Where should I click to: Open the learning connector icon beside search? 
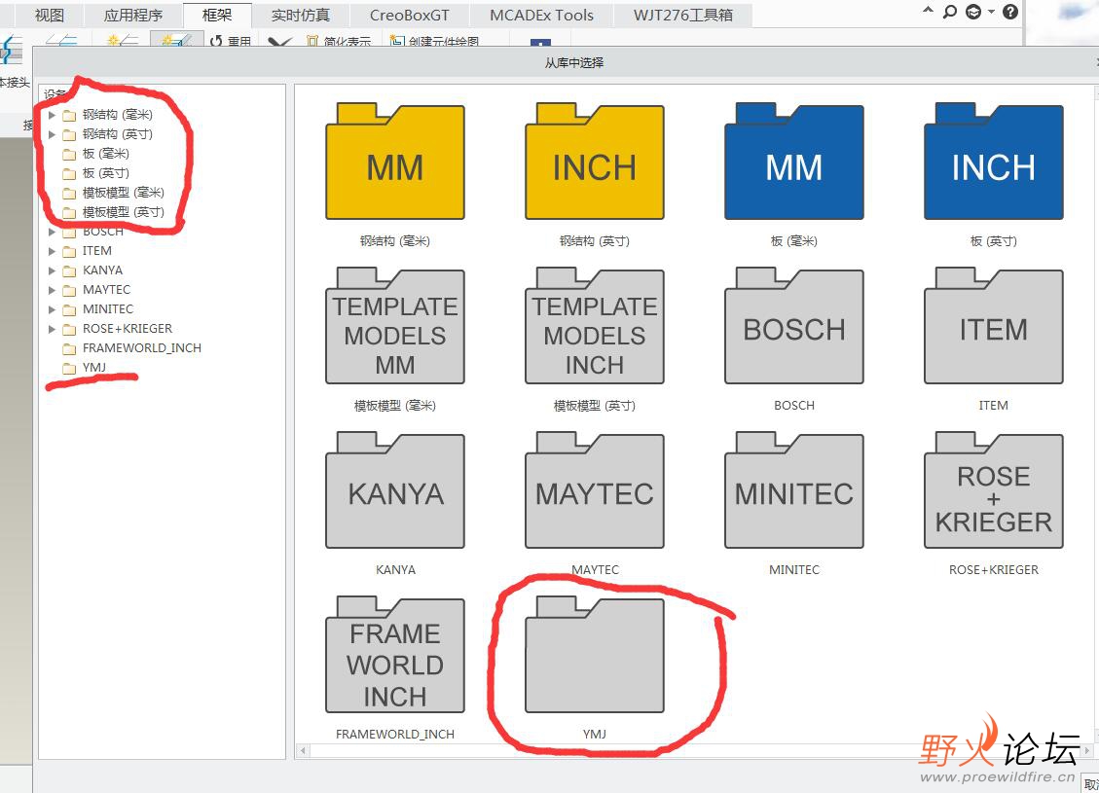click(x=973, y=12)
